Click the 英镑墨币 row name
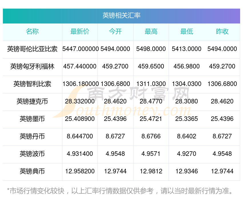Image resolution: width=243 pixels, height=200 pixels. click(32, 119)
